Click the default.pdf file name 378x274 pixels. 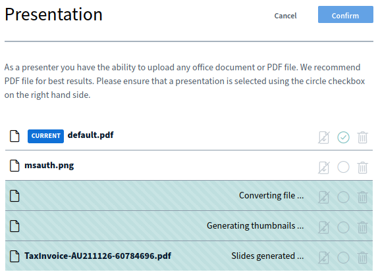(90, 135)
